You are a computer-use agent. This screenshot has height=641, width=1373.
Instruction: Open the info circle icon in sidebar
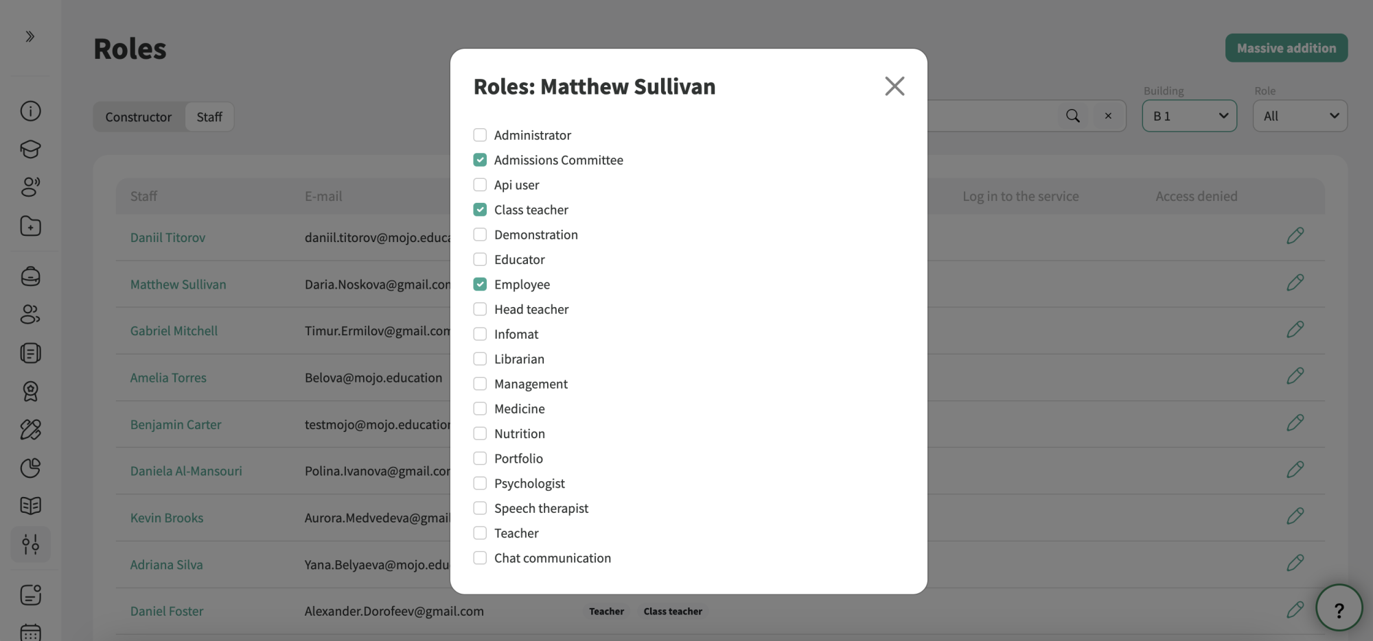(x=30, y=111)
